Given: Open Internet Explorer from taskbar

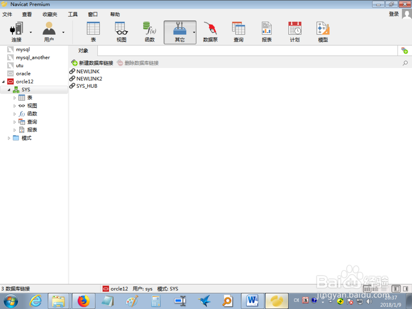Looking at the screenshot, I should [x=35, y=301].
